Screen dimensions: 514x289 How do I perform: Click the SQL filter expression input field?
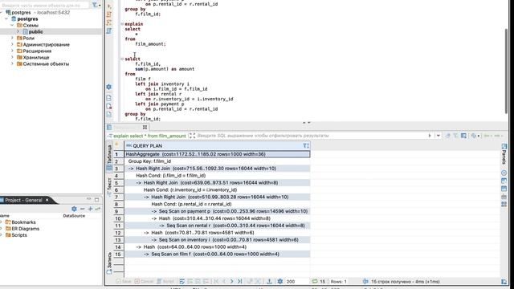pyautogui.click(x=311, y=136)
